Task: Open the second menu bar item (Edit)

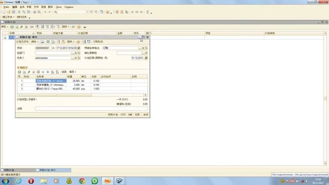Action: (14, 7)
